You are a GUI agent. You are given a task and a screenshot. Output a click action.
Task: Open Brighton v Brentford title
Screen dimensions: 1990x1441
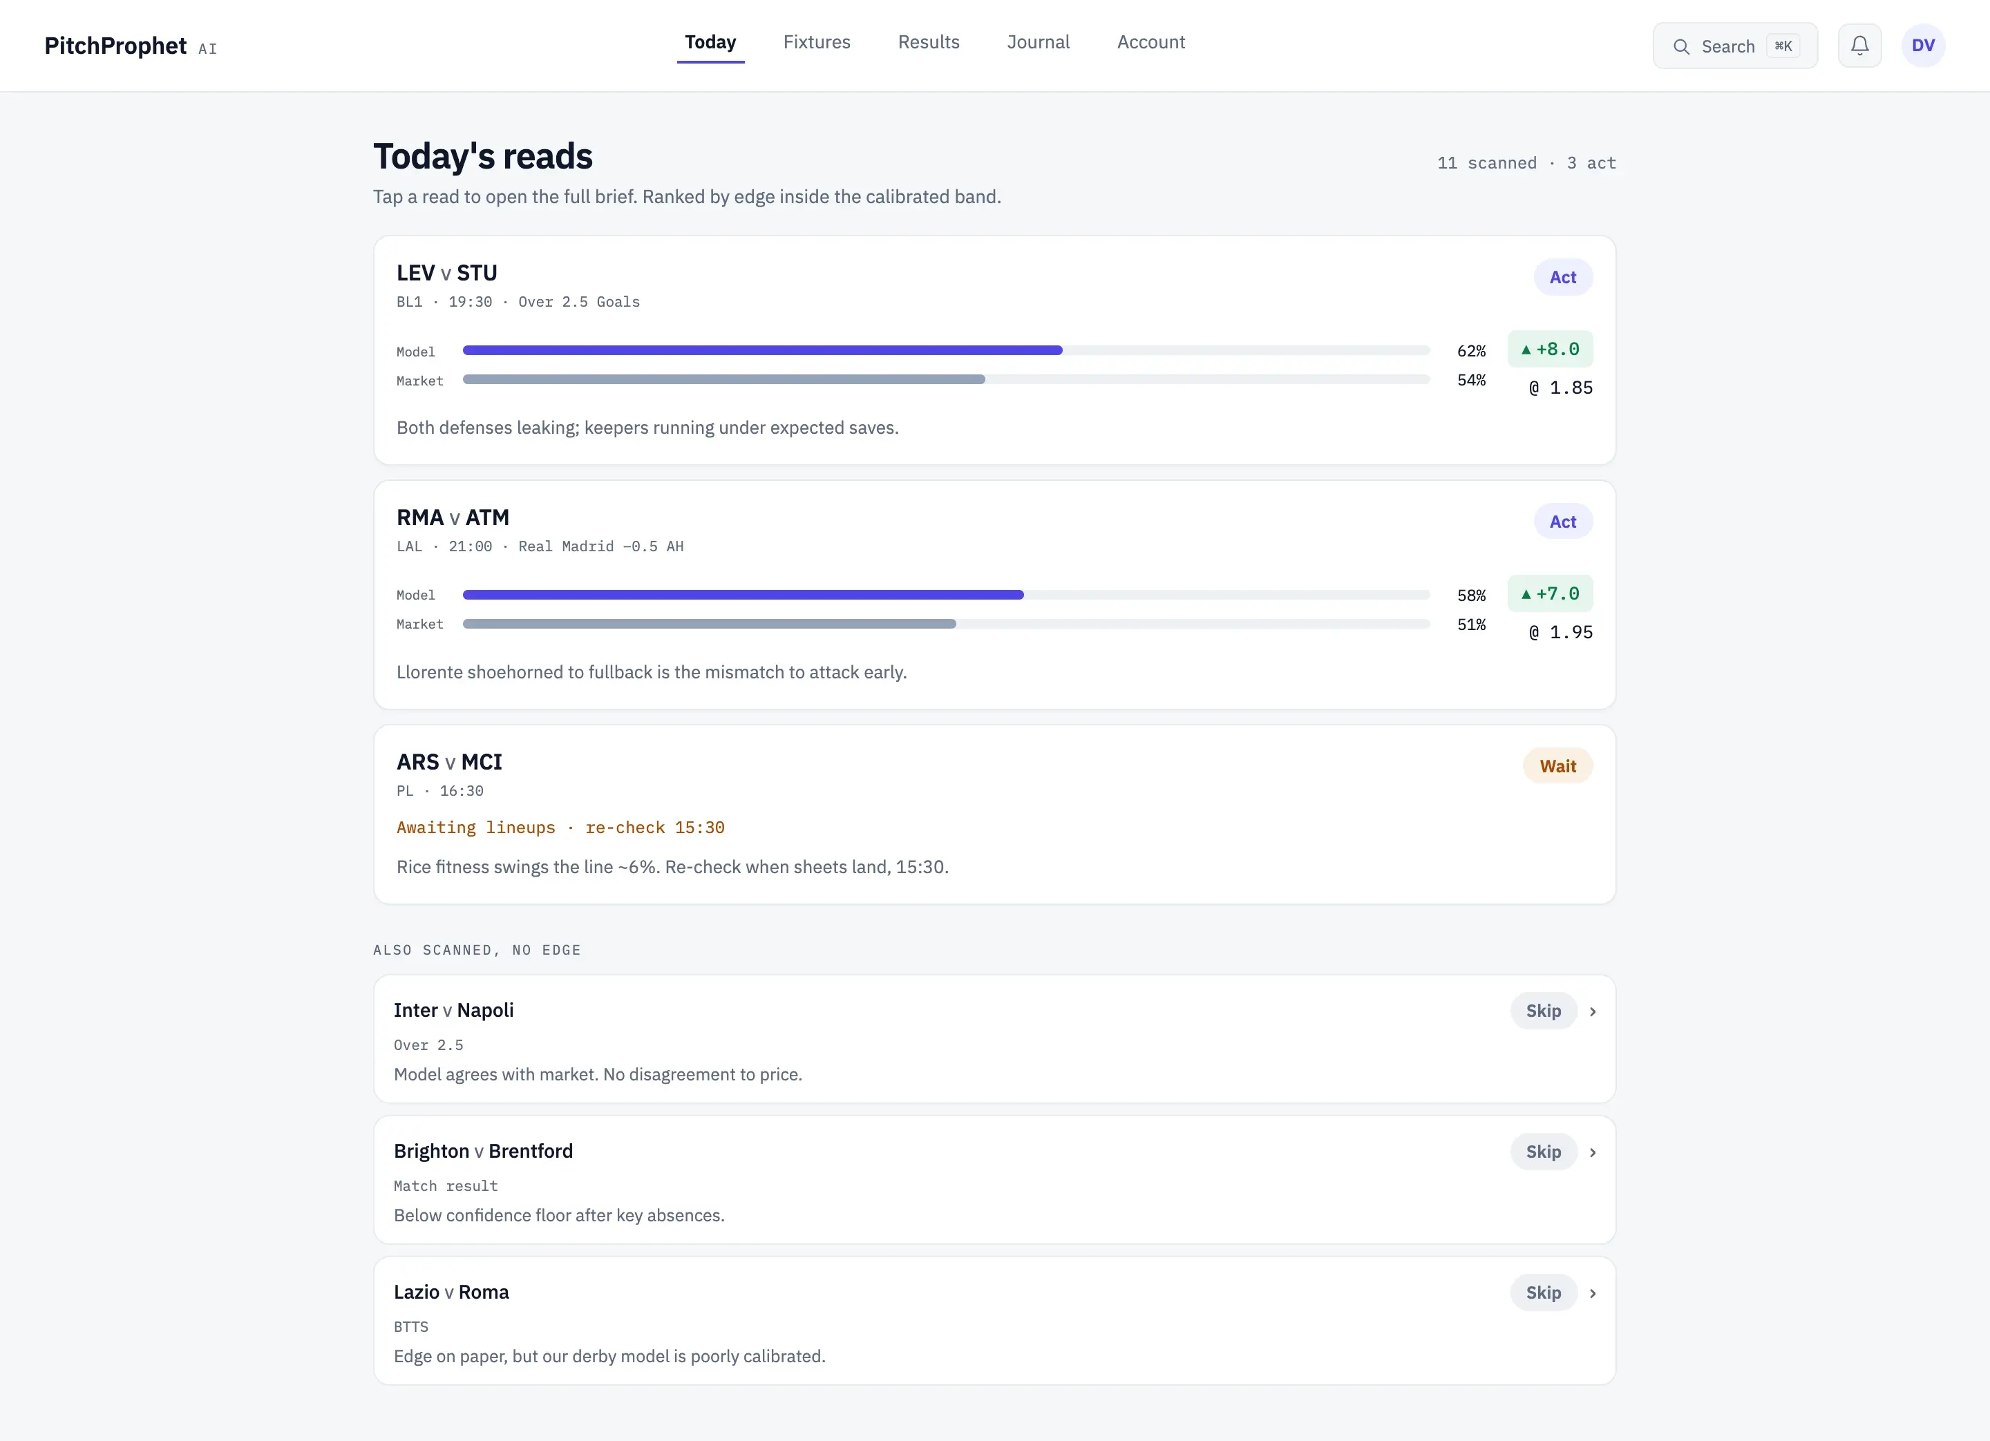coord(482,1152)
